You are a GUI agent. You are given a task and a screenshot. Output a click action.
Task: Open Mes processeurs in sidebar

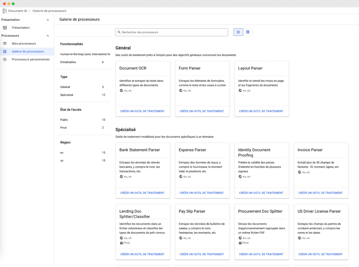point(24,44)
